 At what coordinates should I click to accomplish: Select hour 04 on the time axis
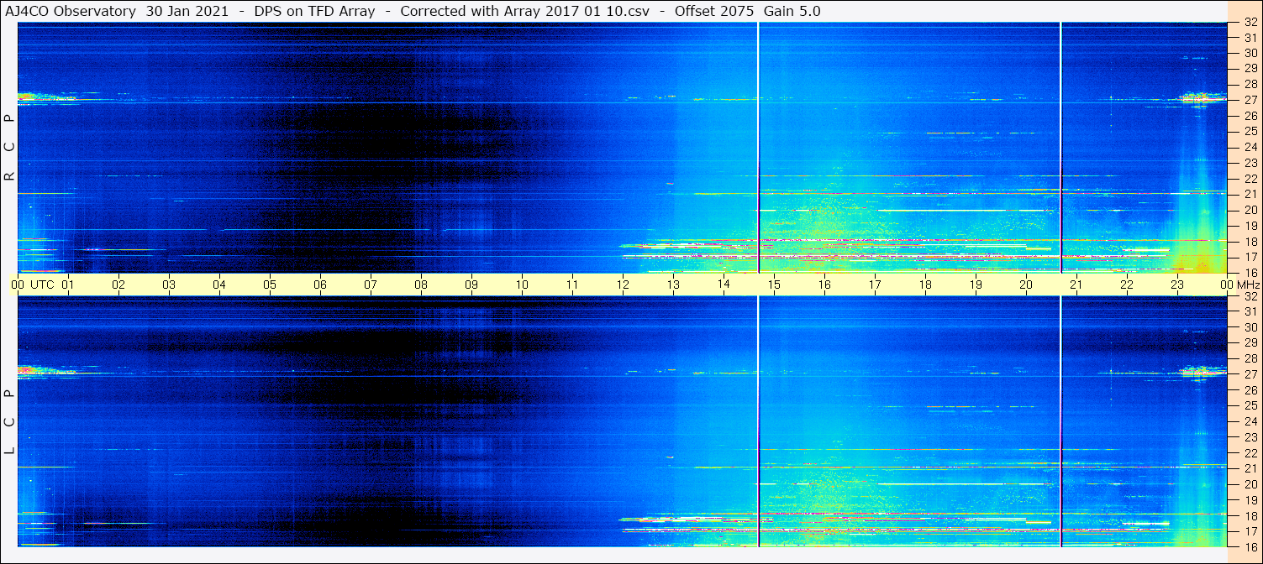click(x=219, y=285)
